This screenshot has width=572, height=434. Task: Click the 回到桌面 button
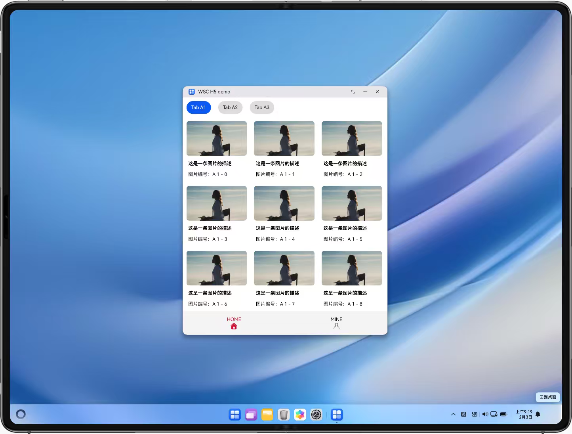(547, 397)
